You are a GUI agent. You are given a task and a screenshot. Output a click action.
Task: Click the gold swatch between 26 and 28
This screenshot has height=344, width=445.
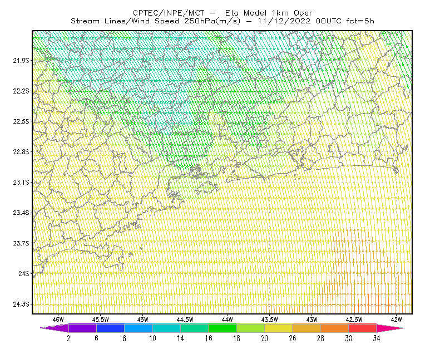[306, 328]
